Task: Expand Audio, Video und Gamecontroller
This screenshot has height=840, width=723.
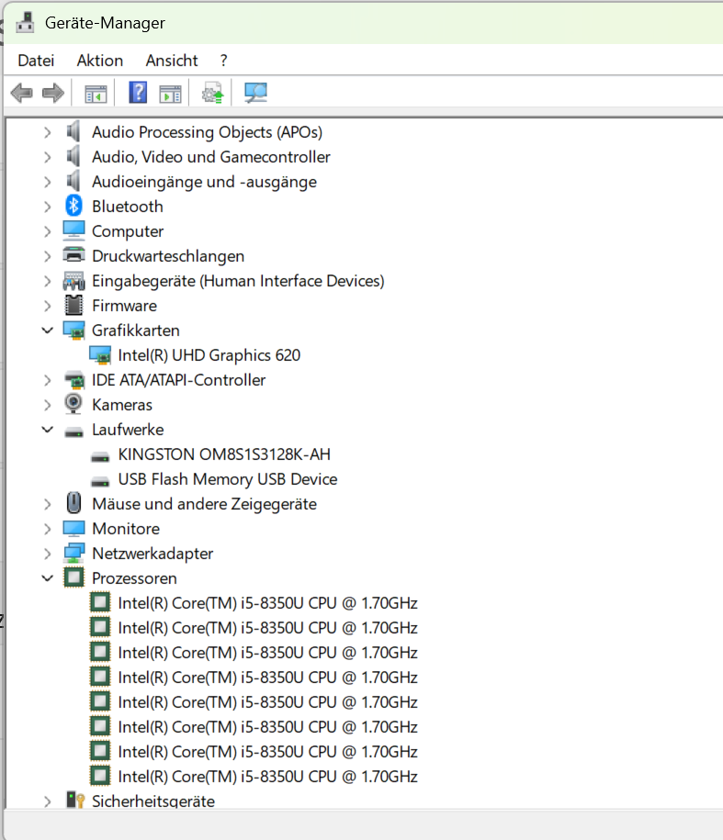Action: click(x=47, y=157)
